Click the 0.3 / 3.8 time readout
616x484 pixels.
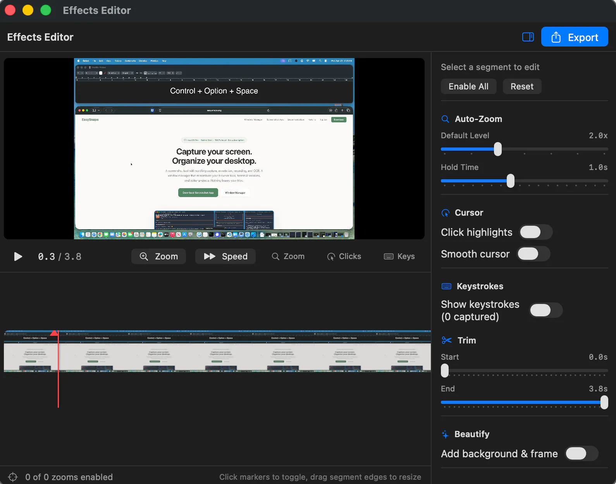(x=60, y=257)
